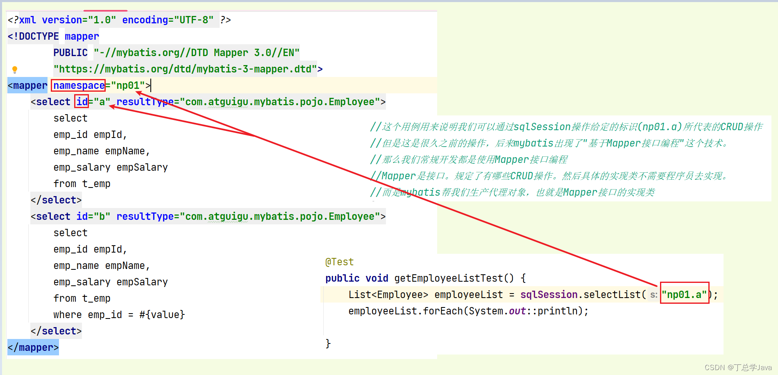This screenshot has height=375, width=778.
Task: Click the @Test annotation
Action: pyautogui.click(x=339, y=262)
